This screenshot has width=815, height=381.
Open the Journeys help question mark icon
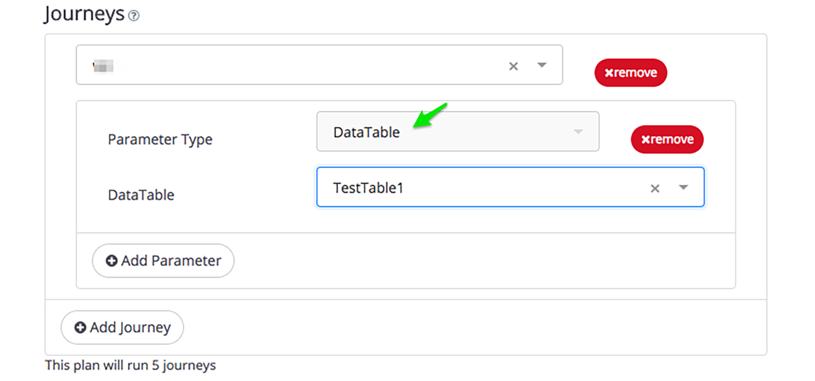(x=133, y=16)
